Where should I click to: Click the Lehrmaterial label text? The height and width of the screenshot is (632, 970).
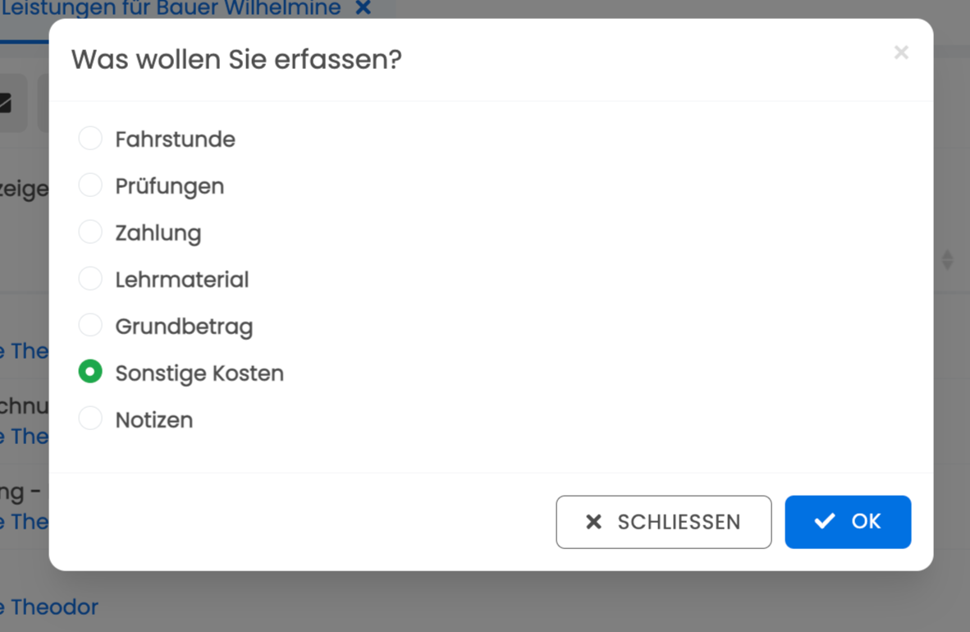pyautogui.click(x=182, y=280)
